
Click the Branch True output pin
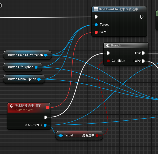[x=143, y=53]
